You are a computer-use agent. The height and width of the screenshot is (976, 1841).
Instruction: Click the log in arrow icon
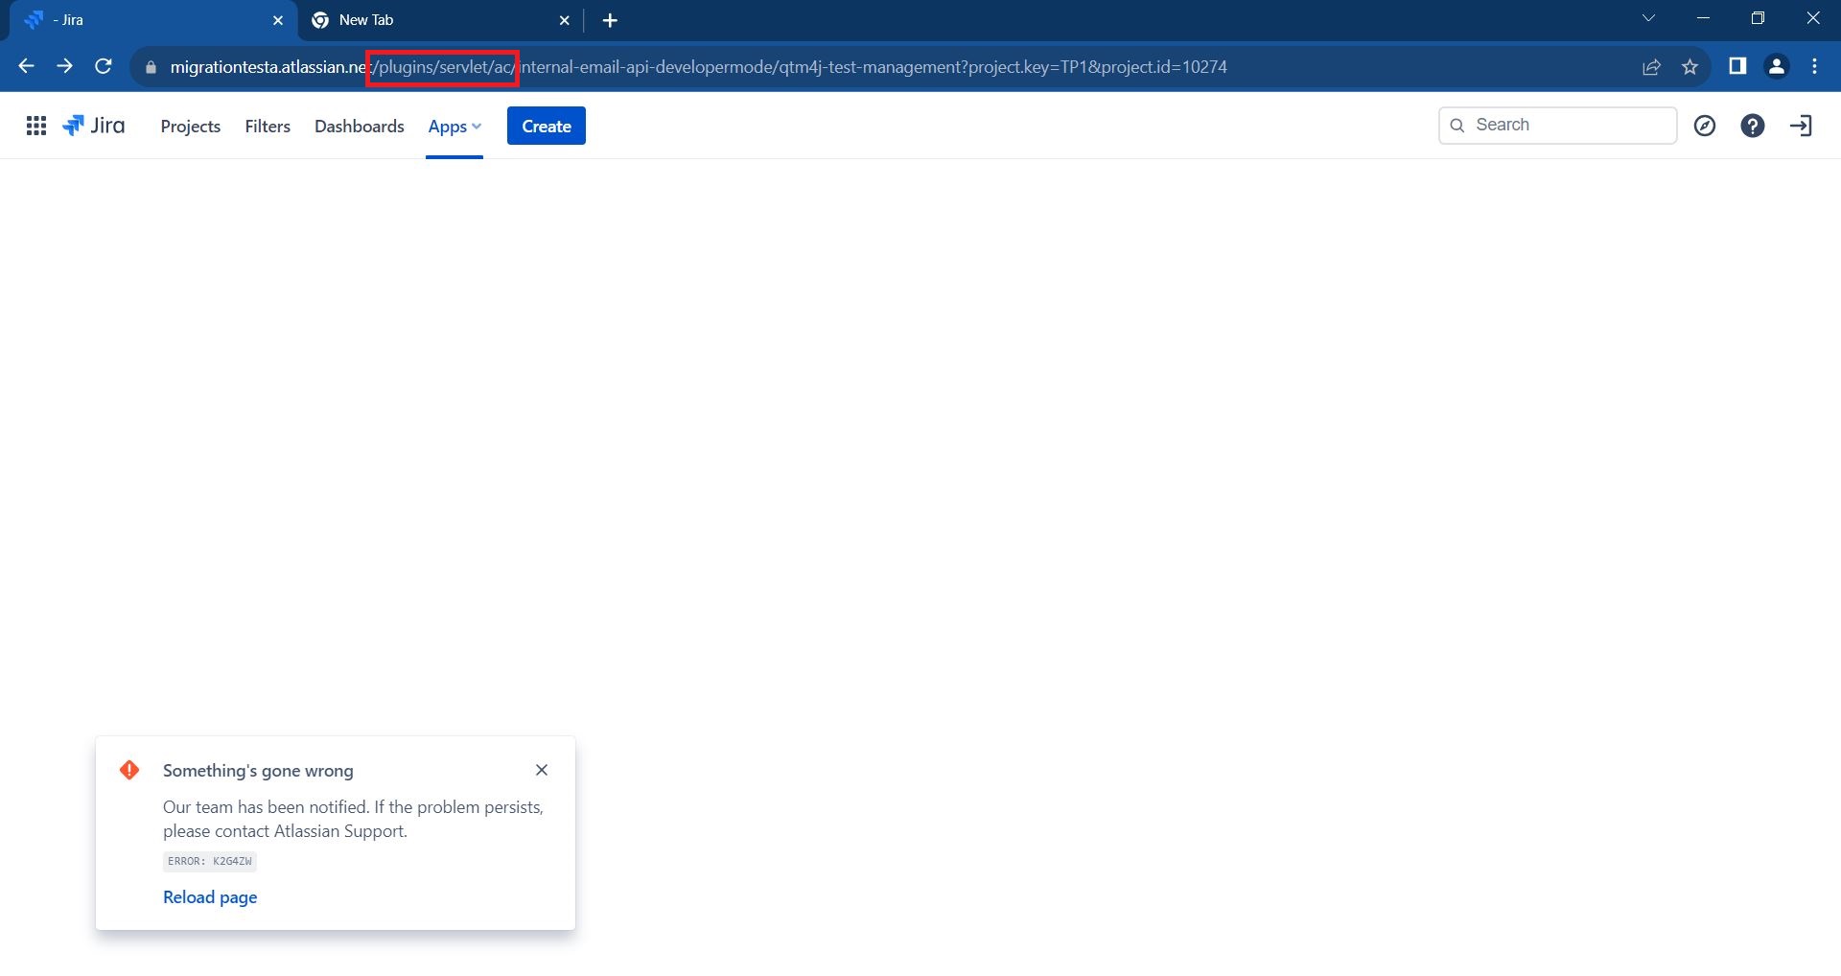pos(1801,126)
